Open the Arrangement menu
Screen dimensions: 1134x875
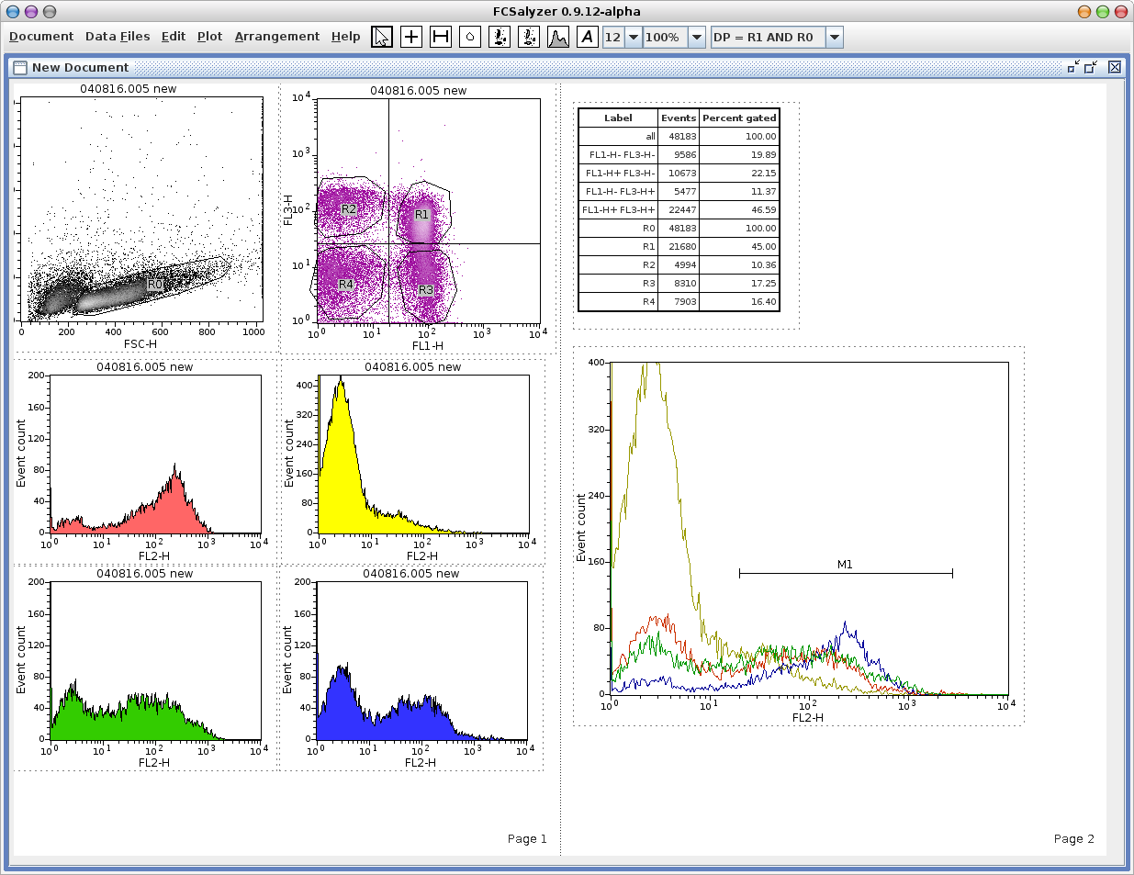tap(277, 37)
